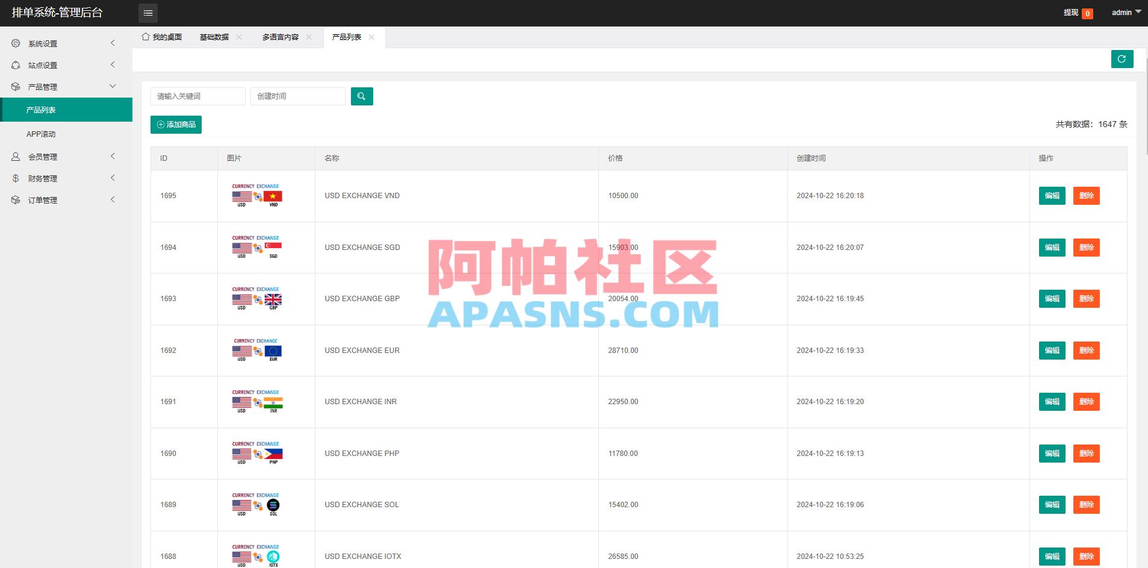The height and width of the screenshot is (568, 1148).
Task: Click the 会员管理 member icon in sidebar
Action: [16, 156]
